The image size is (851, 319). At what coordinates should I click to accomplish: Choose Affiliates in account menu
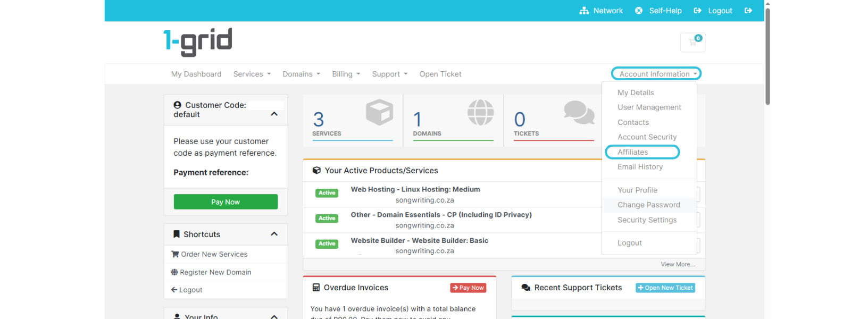(x=633, y=152)
